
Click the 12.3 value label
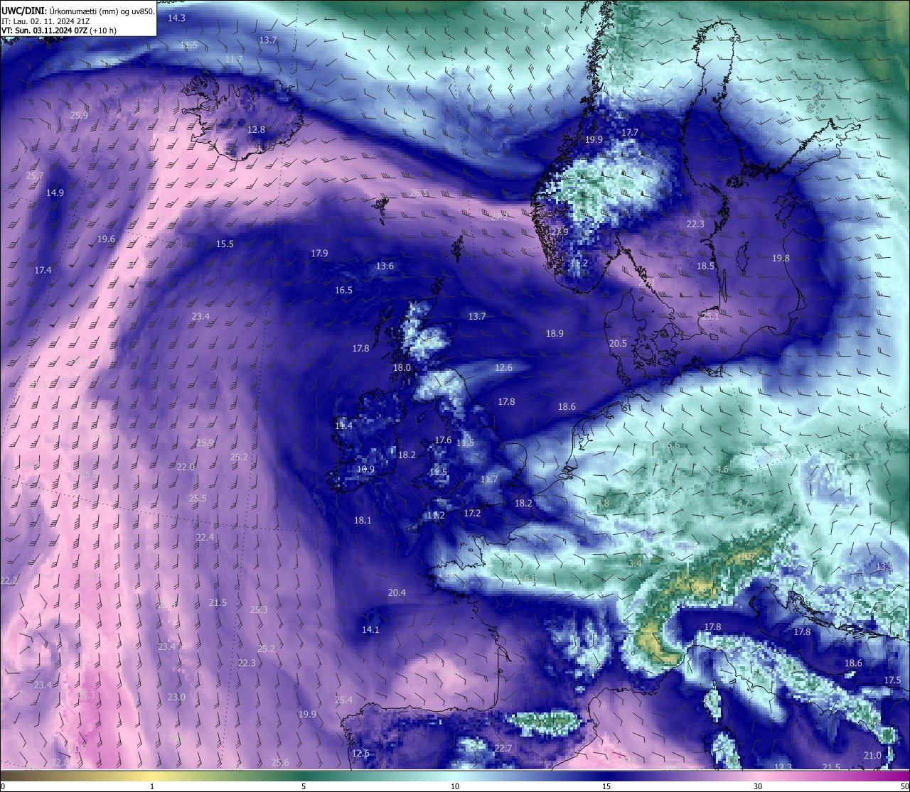[x=783, y=766]
